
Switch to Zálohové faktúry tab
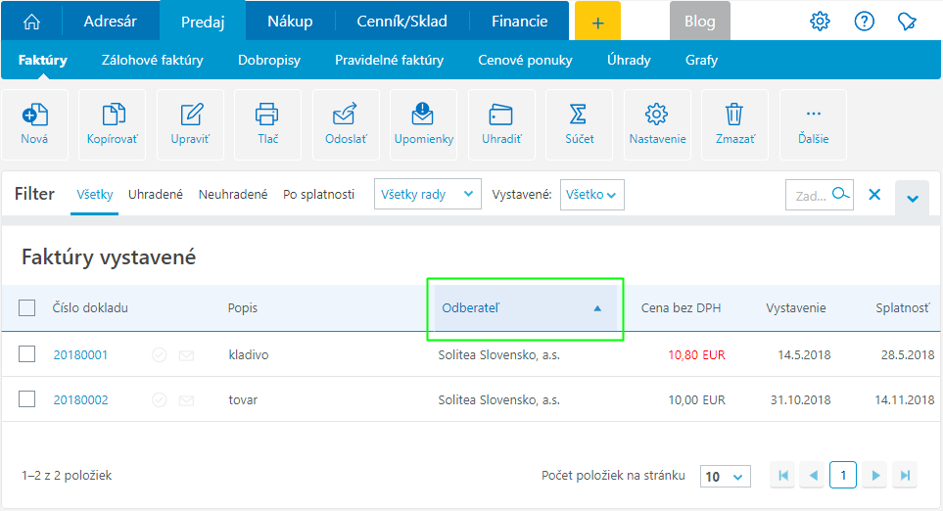(x=153, y=60)
